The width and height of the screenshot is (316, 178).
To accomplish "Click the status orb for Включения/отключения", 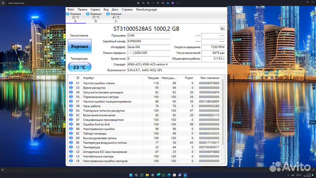I will pos(71,115).
